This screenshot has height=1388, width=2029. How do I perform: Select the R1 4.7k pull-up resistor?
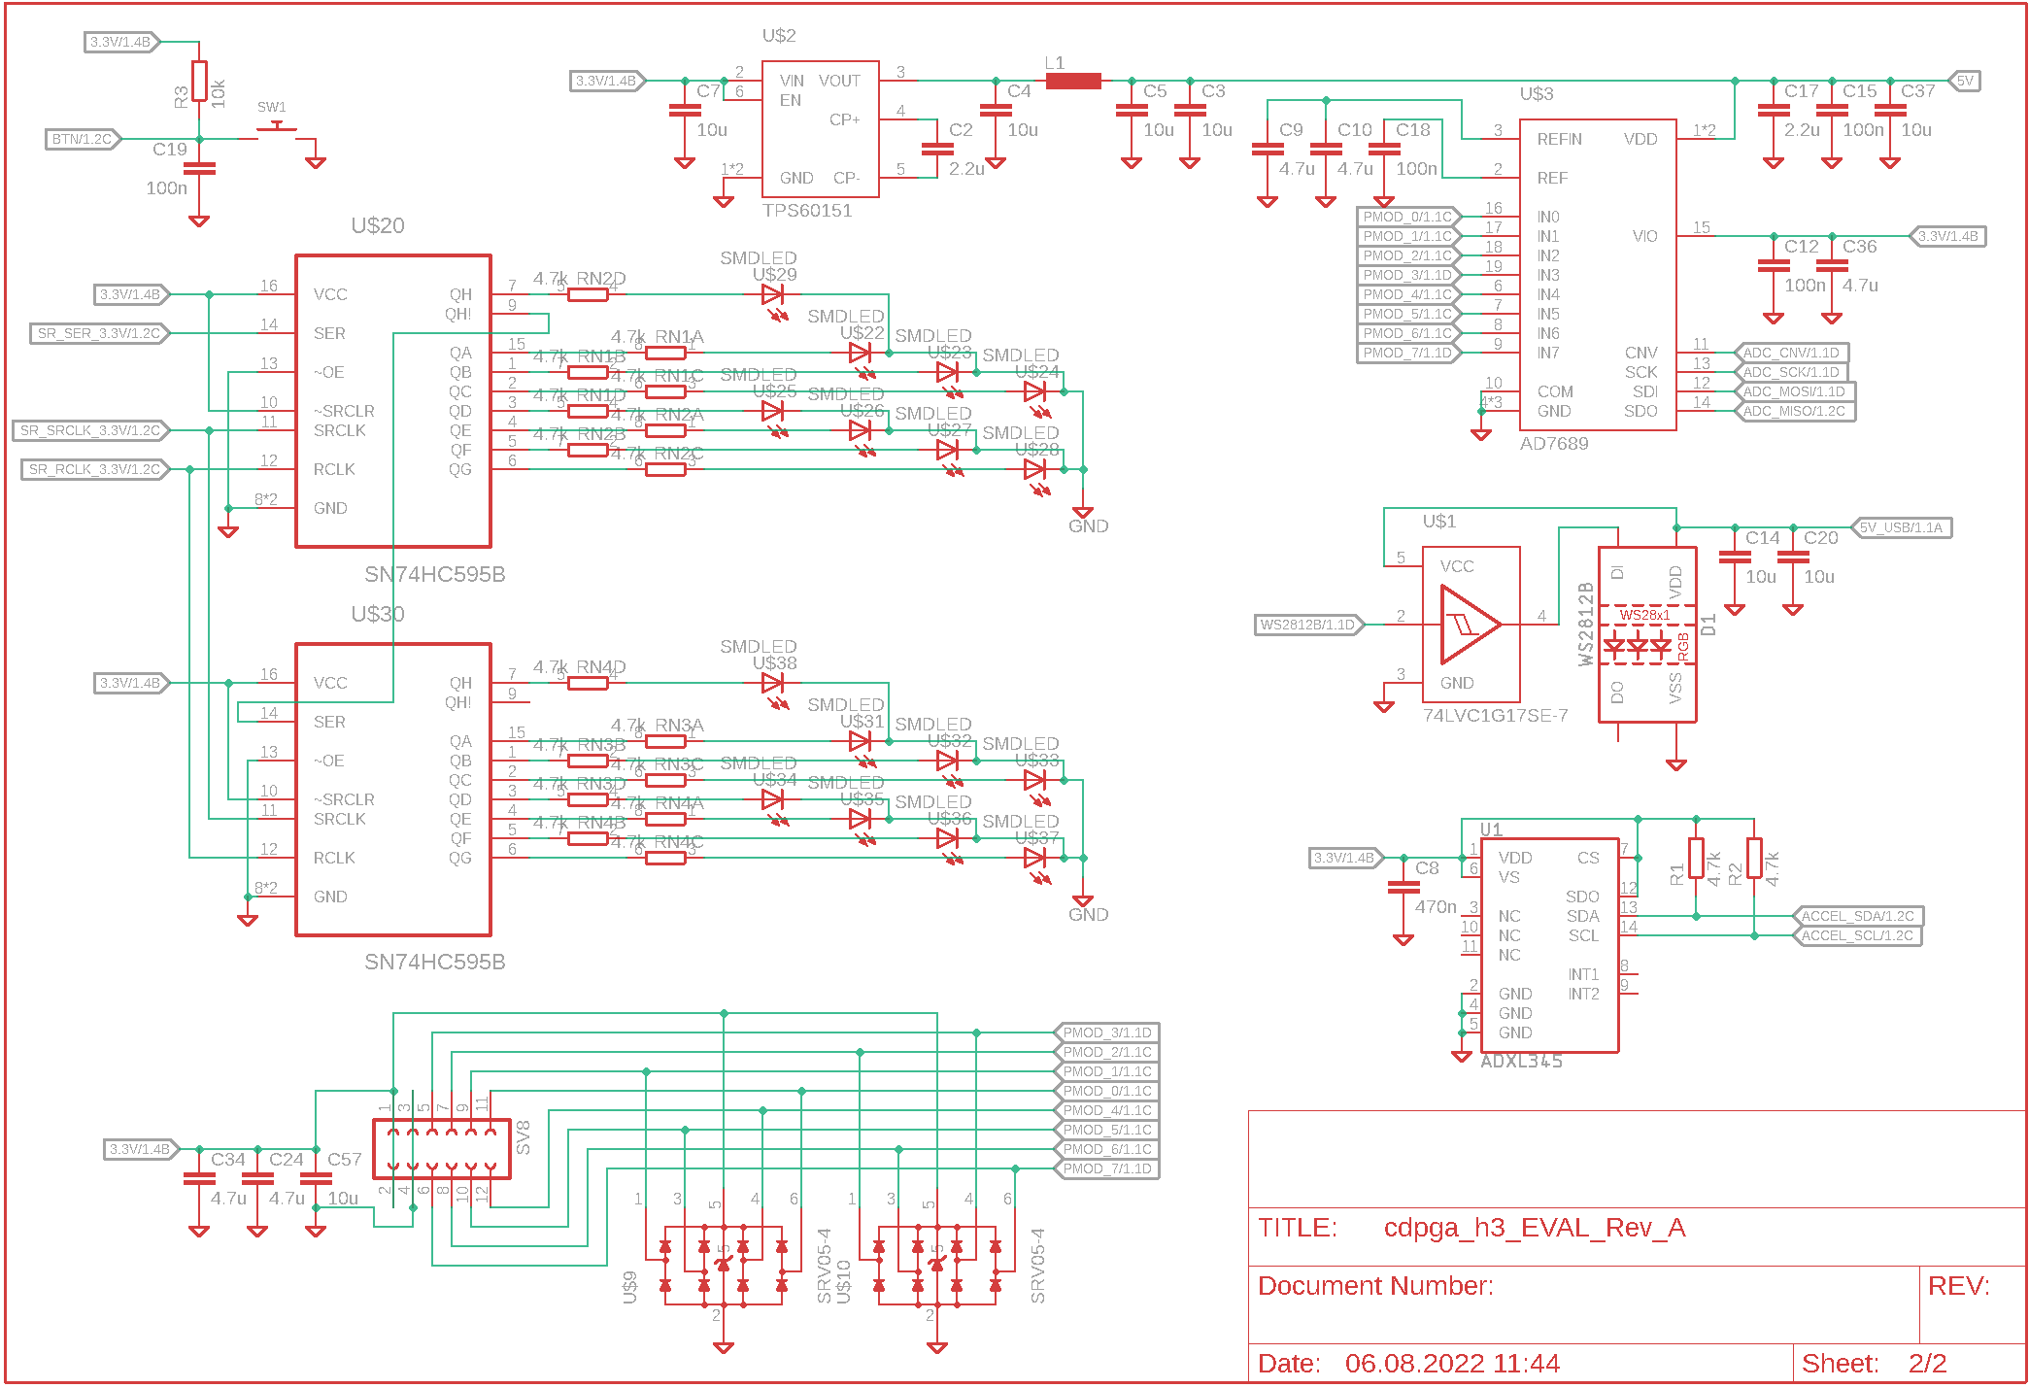click(1696, 859)
